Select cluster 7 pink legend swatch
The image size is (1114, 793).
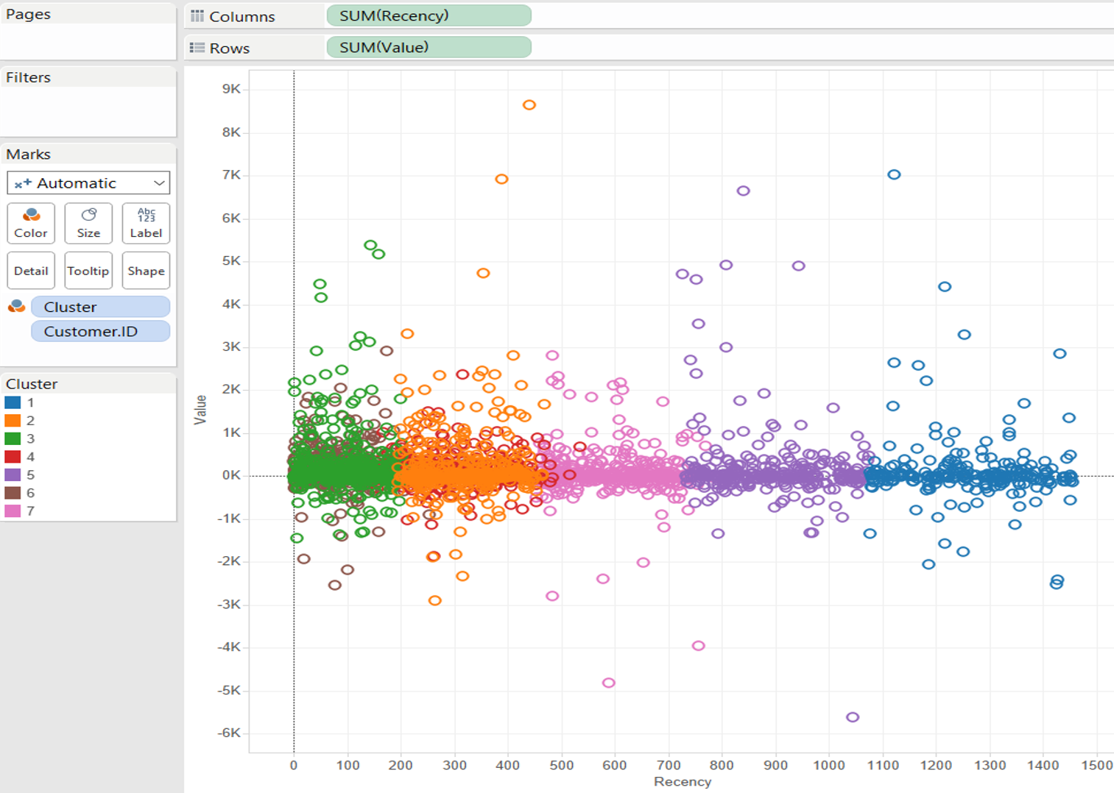13,511
